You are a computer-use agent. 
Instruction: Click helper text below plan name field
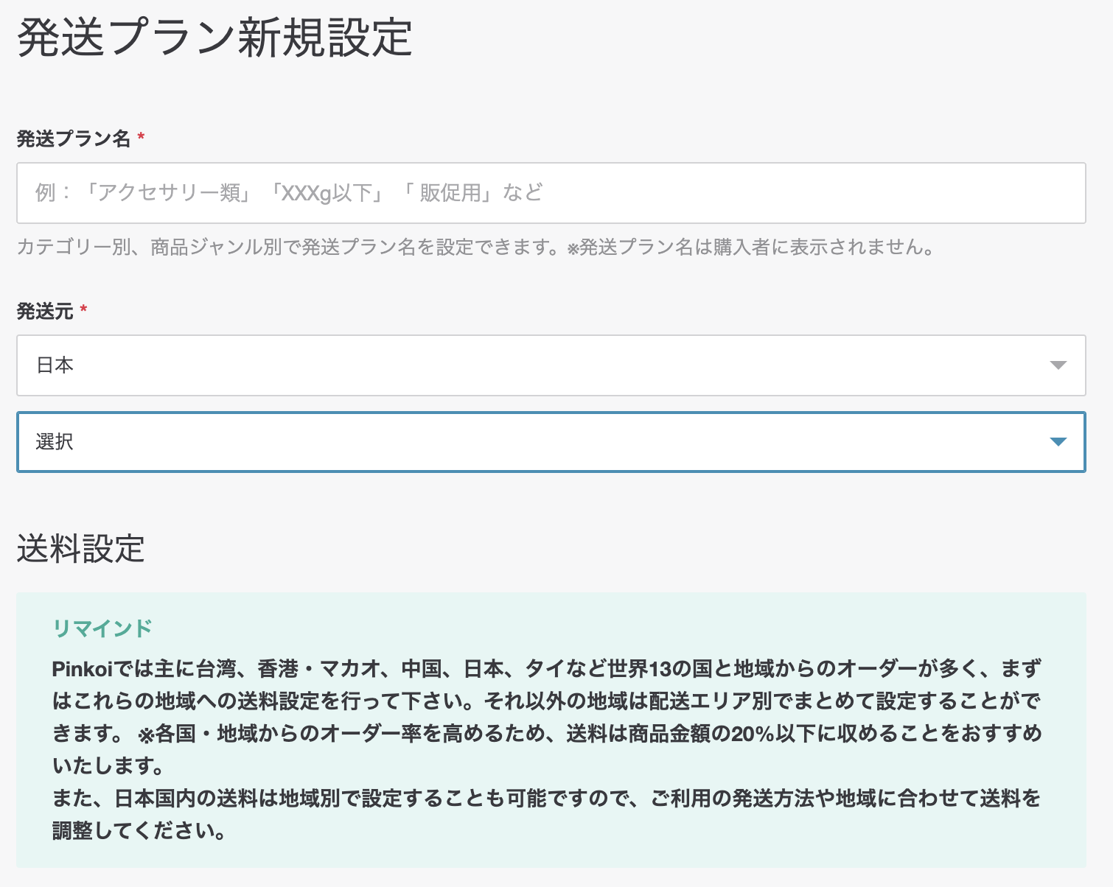click(x=475, y=248)
